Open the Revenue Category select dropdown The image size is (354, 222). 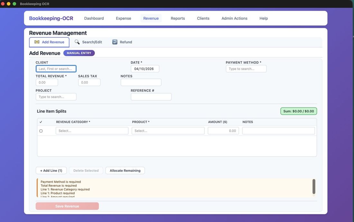pos(92,131)
